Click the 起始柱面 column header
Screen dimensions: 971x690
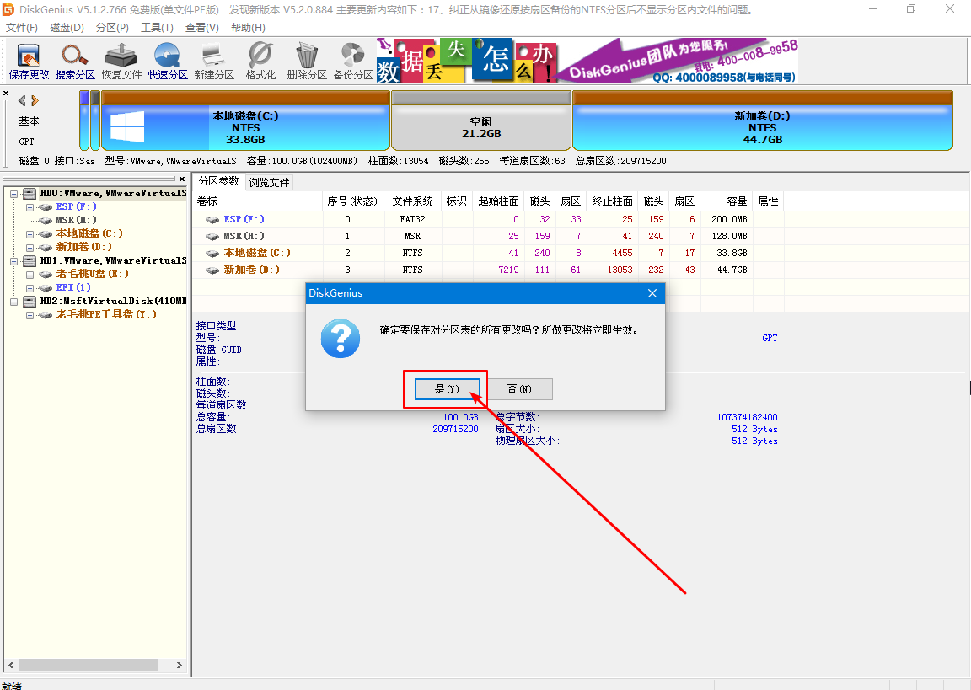[498, 201]
